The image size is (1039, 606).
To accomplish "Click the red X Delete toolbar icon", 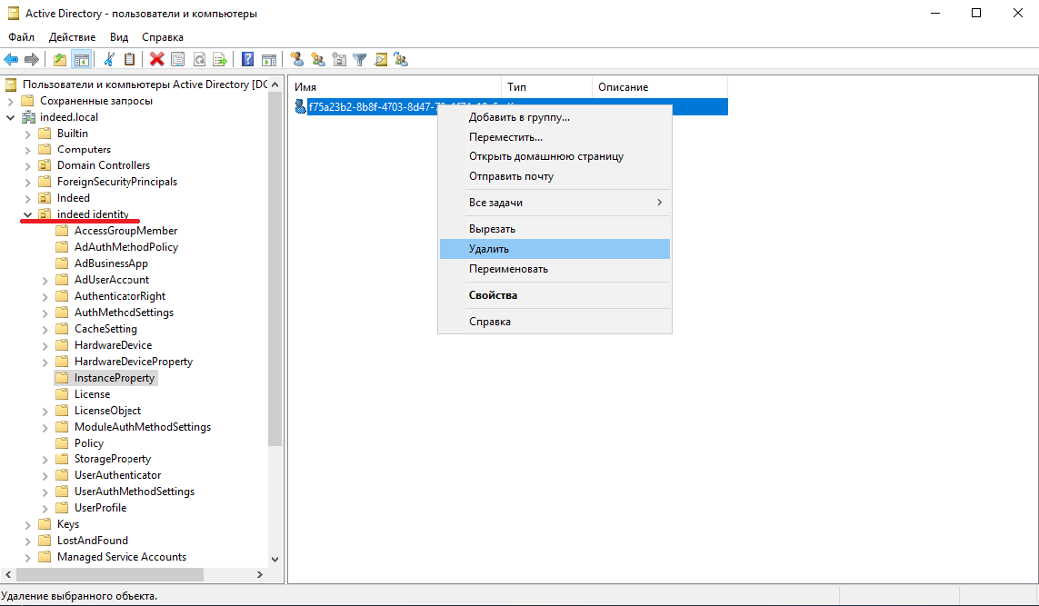I will [x=156, y=59].
